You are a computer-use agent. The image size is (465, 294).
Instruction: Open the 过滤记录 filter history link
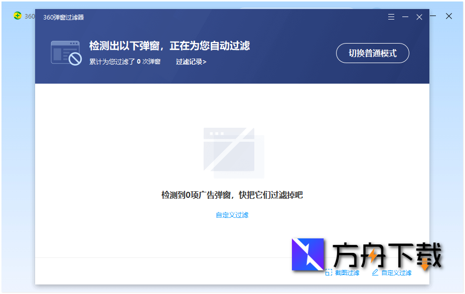pyautogui.click(x=190, y=61)
